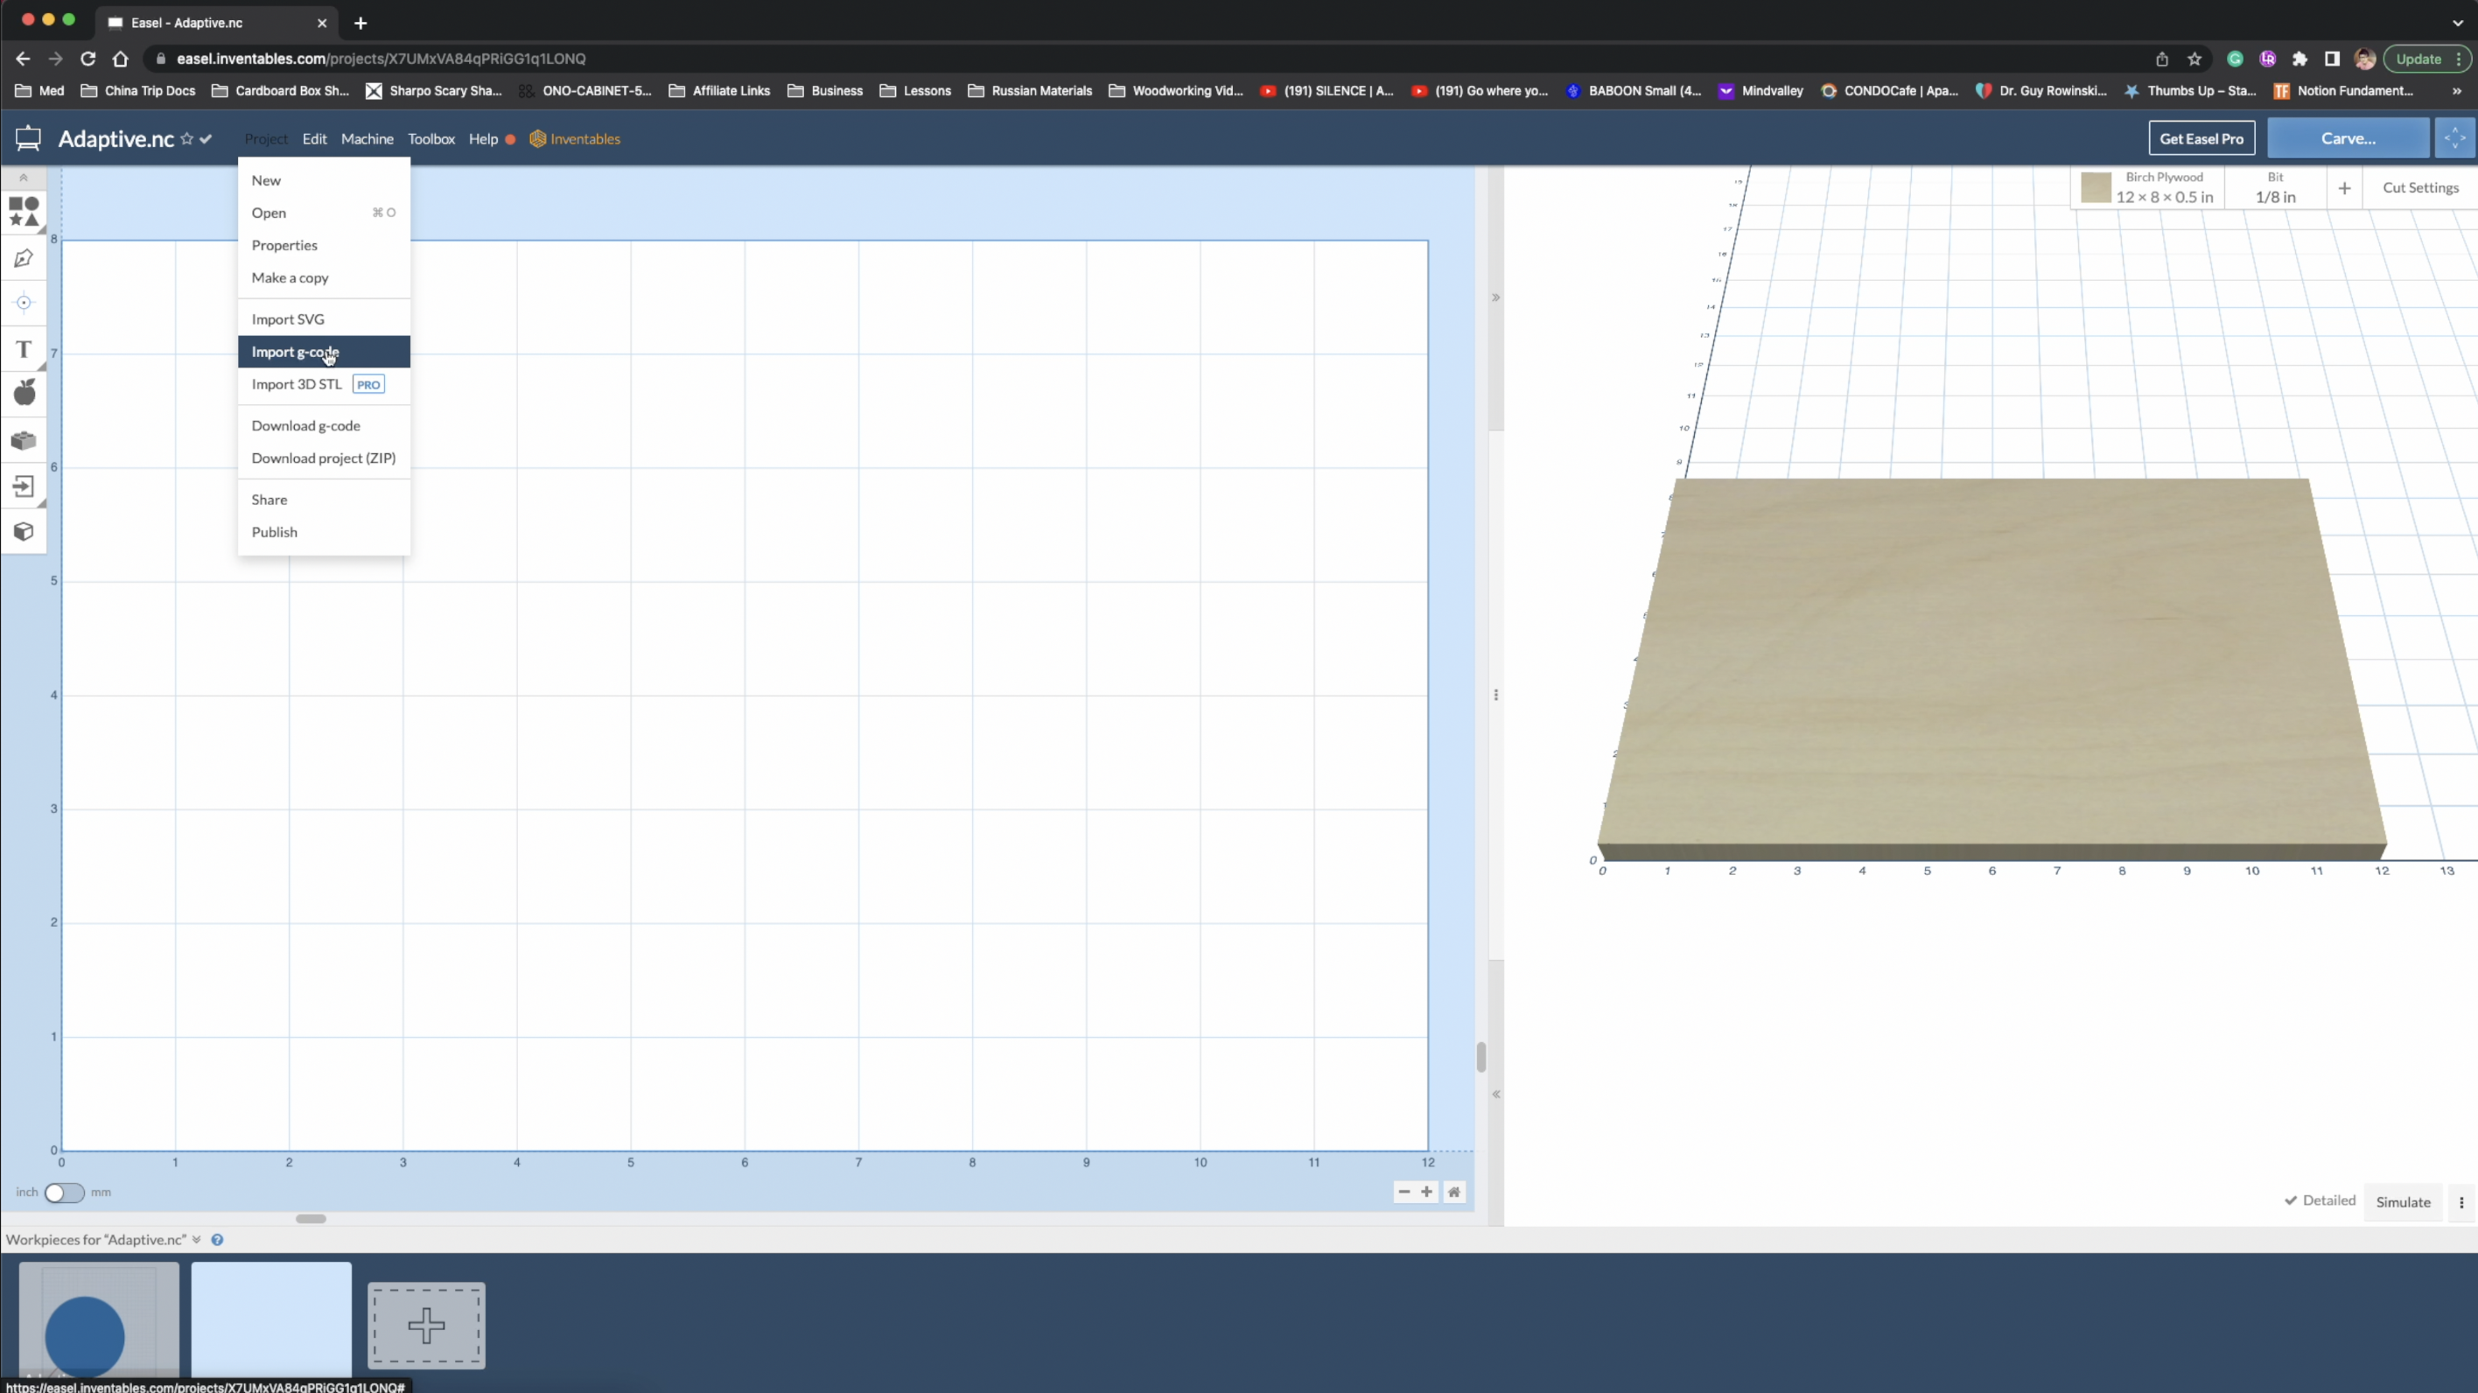Select the Shapes tool in left sidebar
Screen dimensions: 2478x1393
pos(24,211)
